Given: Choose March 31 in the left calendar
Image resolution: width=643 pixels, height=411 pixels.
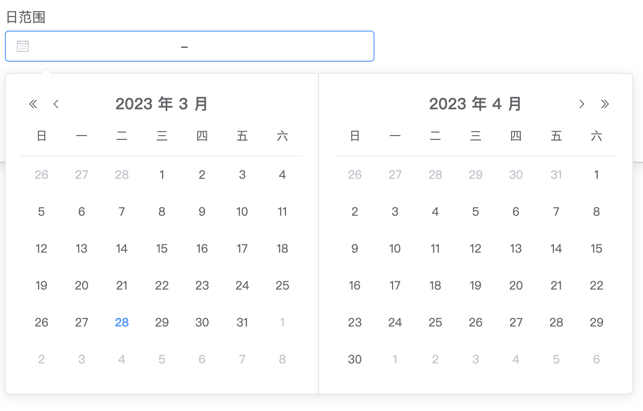Looking at the screenshot, I should tap(242, 322).
